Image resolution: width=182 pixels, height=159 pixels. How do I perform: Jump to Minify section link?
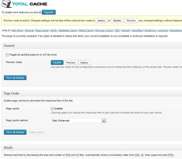pyautogui.click(x=53, y=30)
